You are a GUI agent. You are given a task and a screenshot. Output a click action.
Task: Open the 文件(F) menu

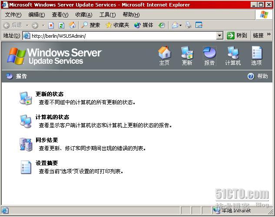coord(13,15)
